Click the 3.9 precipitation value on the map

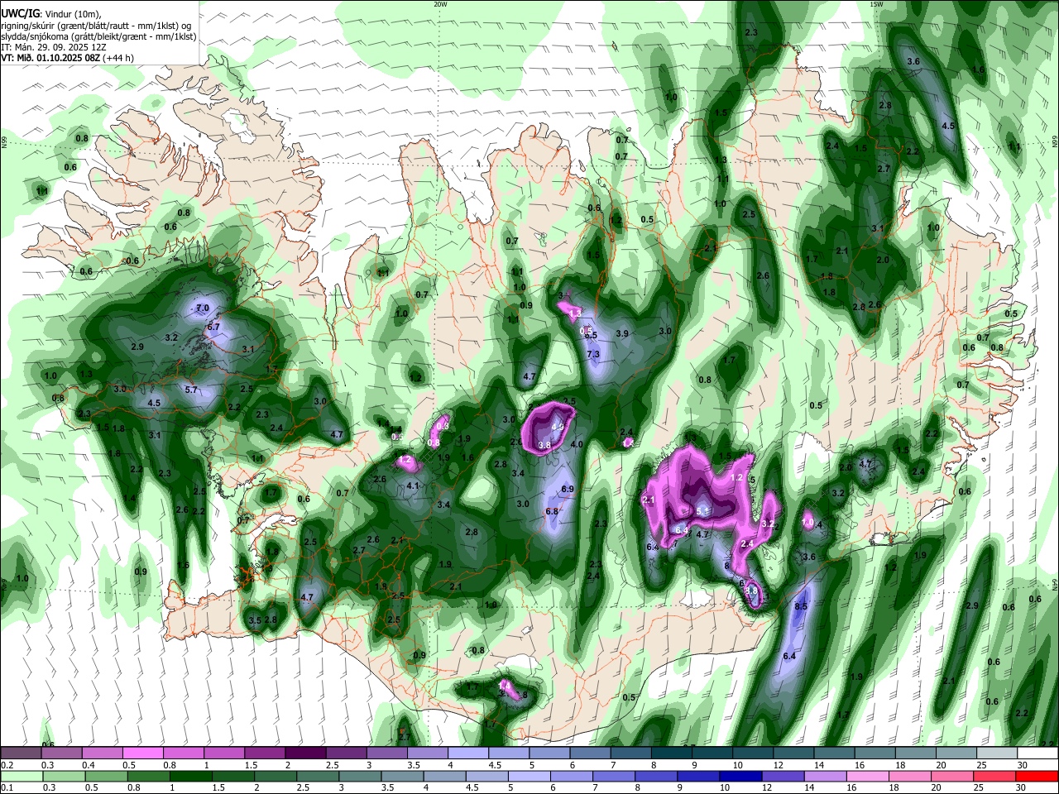tap(623, 333)
